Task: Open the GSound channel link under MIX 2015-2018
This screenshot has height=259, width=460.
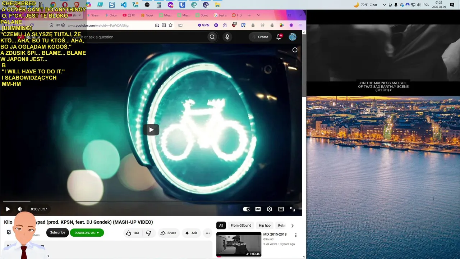Action: click(268, 239)
